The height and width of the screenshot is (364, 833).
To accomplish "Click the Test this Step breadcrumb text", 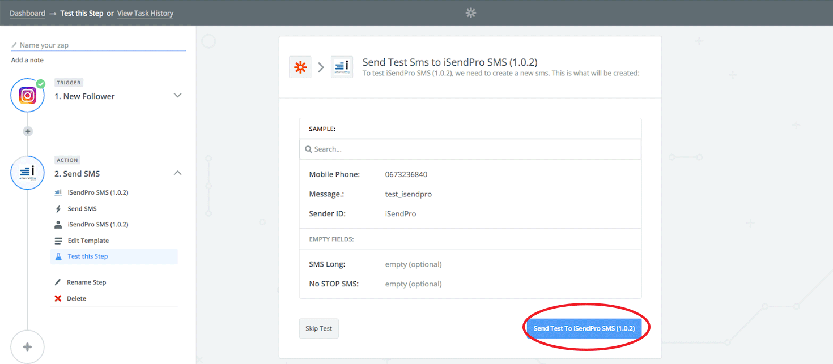I will click(82, 13).
